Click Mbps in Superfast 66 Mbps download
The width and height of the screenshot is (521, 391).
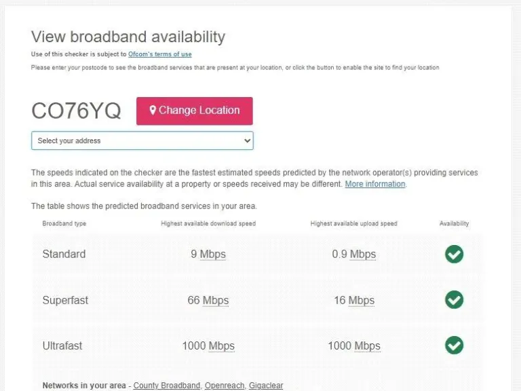216,300
